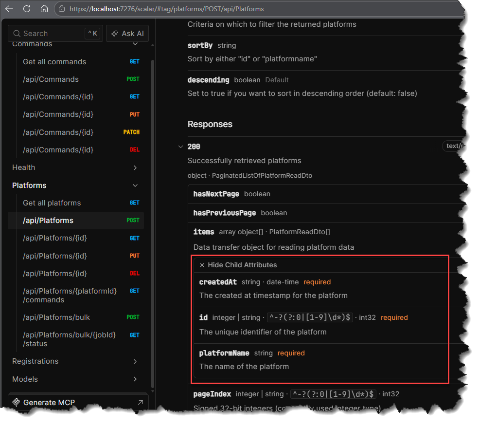Click the Generate MCP button
This screenshot has height=426, width=479.
49,402
